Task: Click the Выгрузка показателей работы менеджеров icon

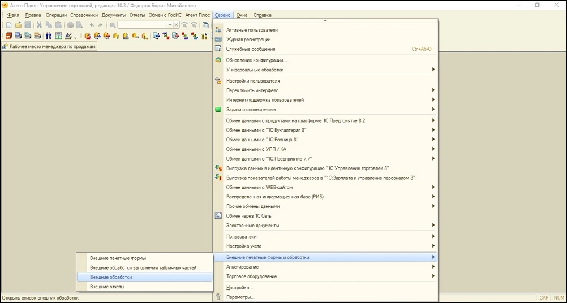Action: point(218,178)
